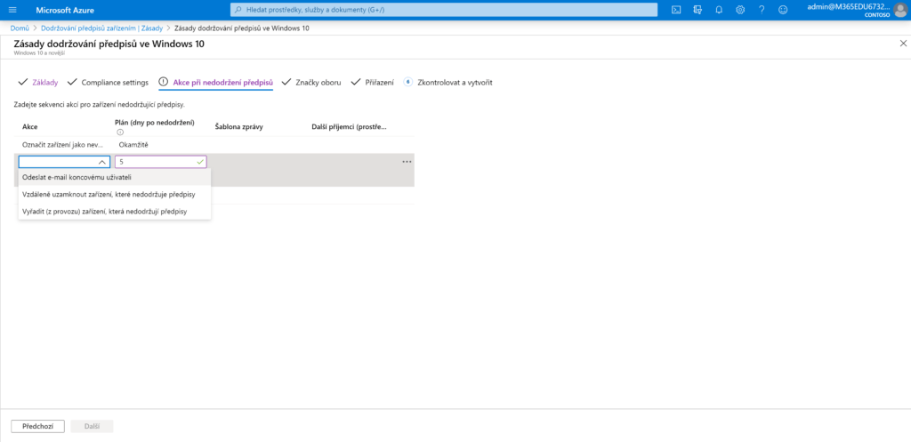This screenshot has width=911, height=442.
Task: Open Cloud Shell from the top bar
Action: [x=676, y=10]
